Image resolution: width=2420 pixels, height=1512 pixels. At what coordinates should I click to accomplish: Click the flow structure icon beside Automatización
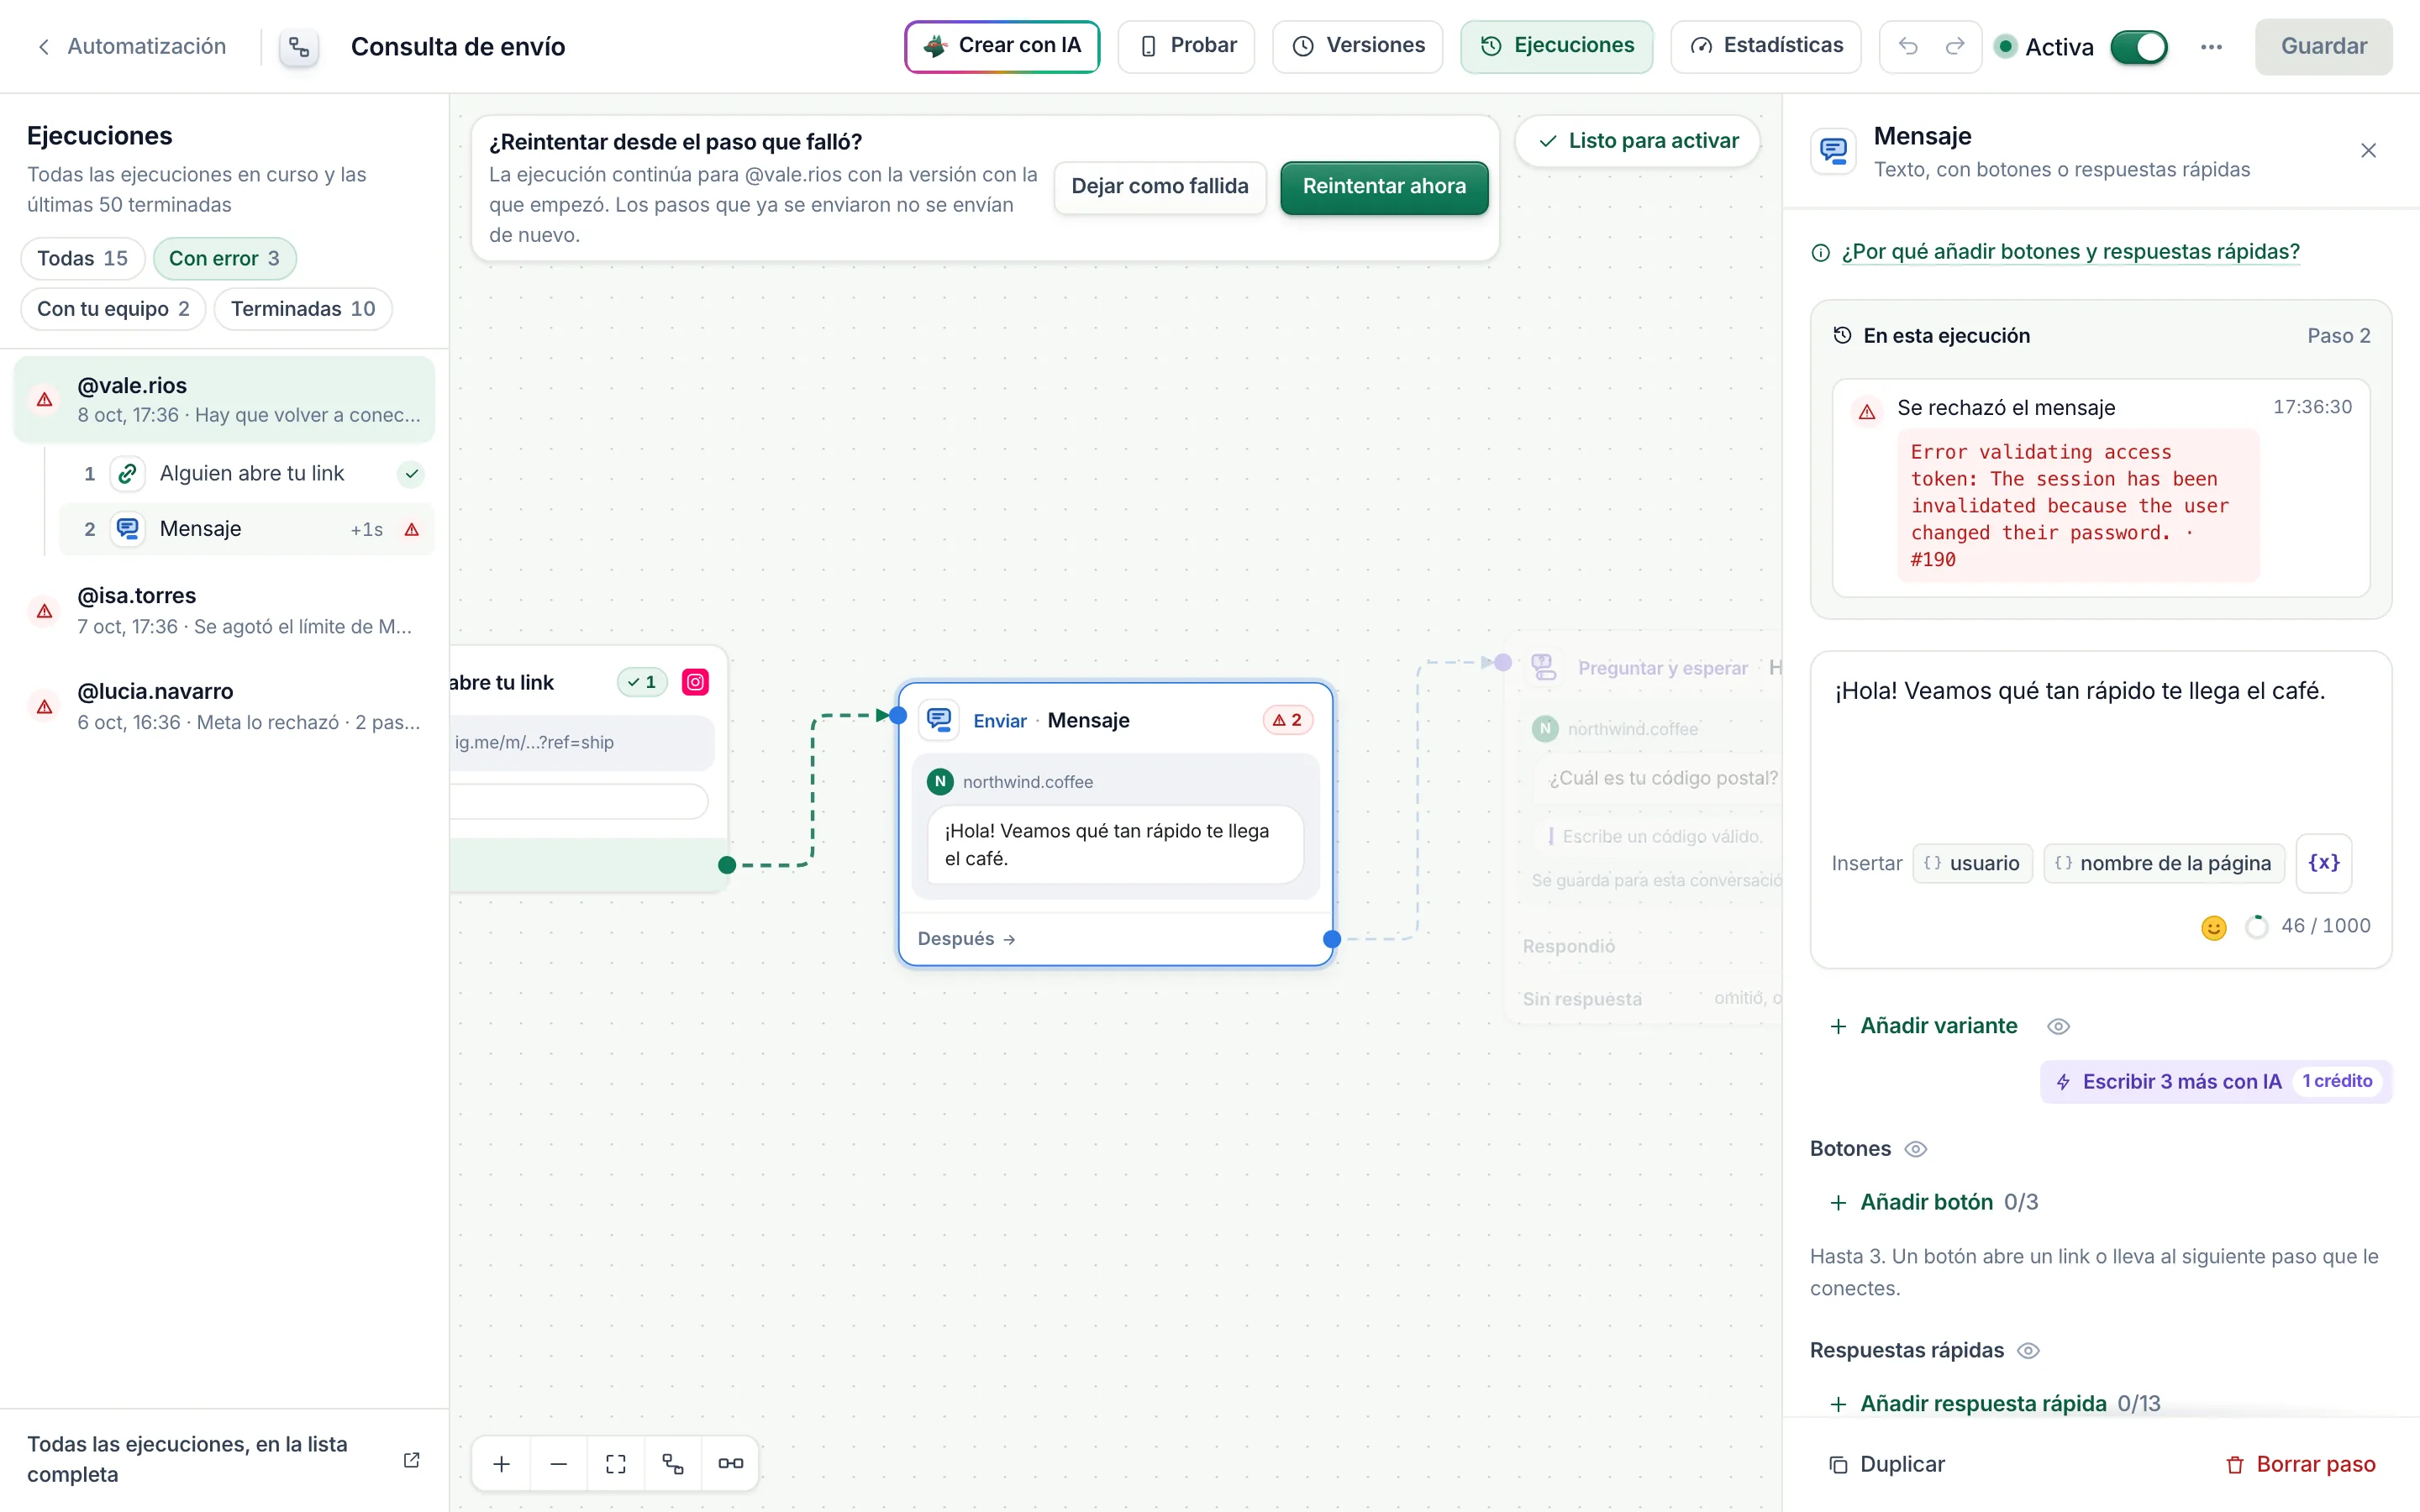pos(299,47)
